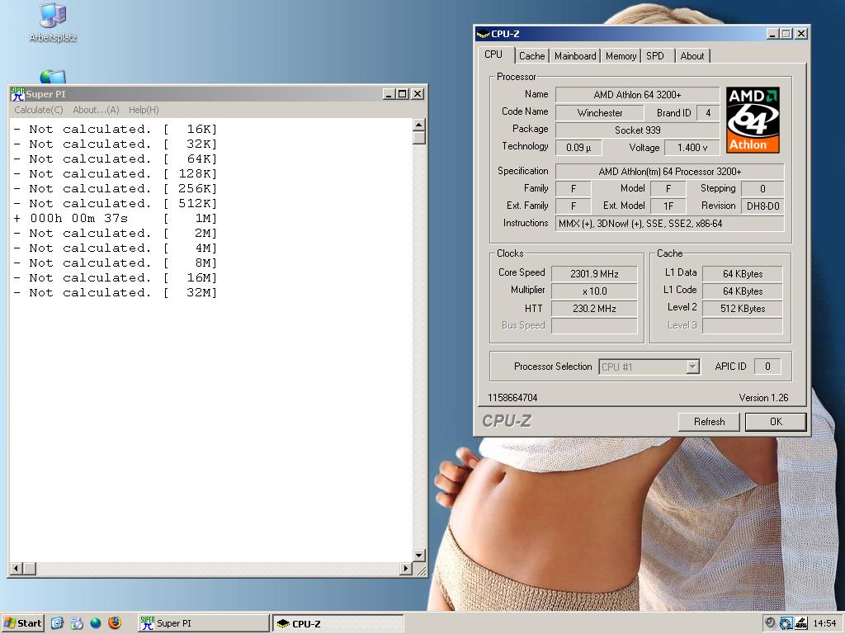Screen dimensions: 845x634
Task: Switch to the SPD tab
Action: pos(655,56)
